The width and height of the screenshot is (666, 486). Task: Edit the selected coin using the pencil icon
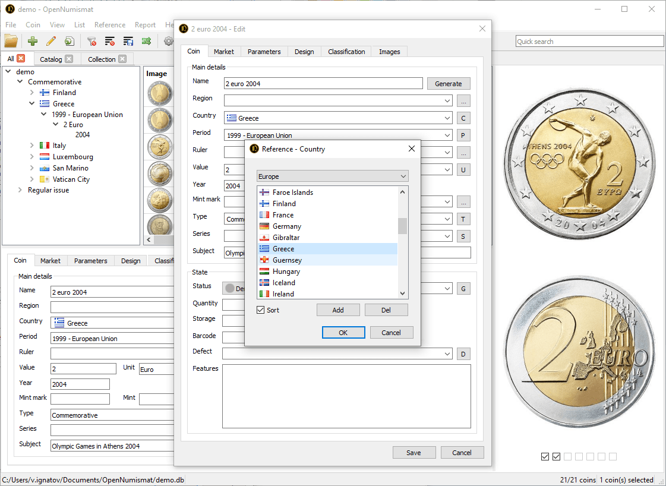[50, 41]
